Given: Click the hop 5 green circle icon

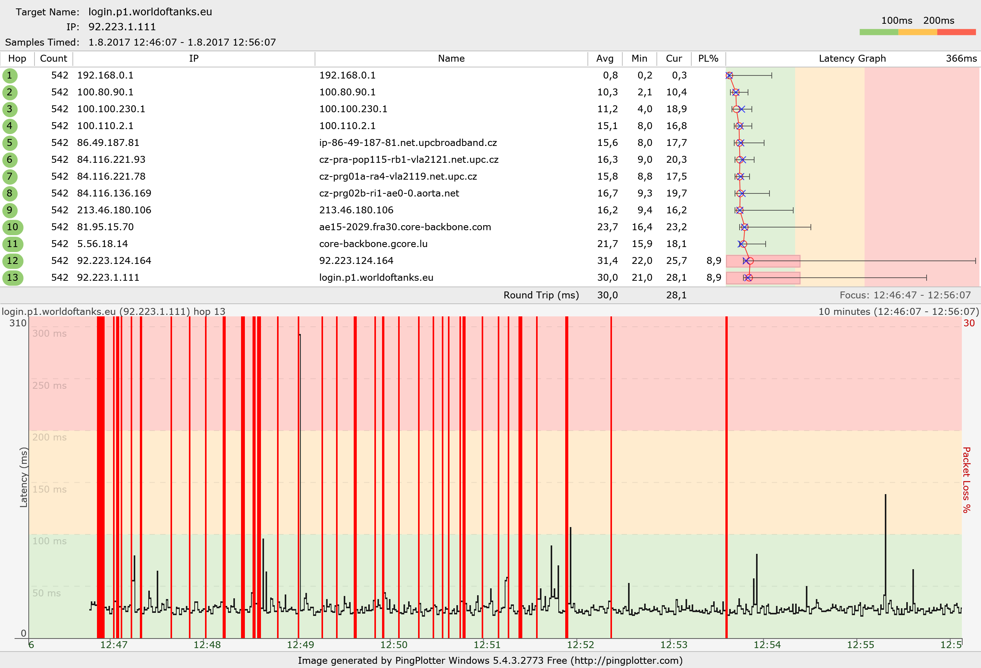Looking at the screenshot, I should click(10, 143).
